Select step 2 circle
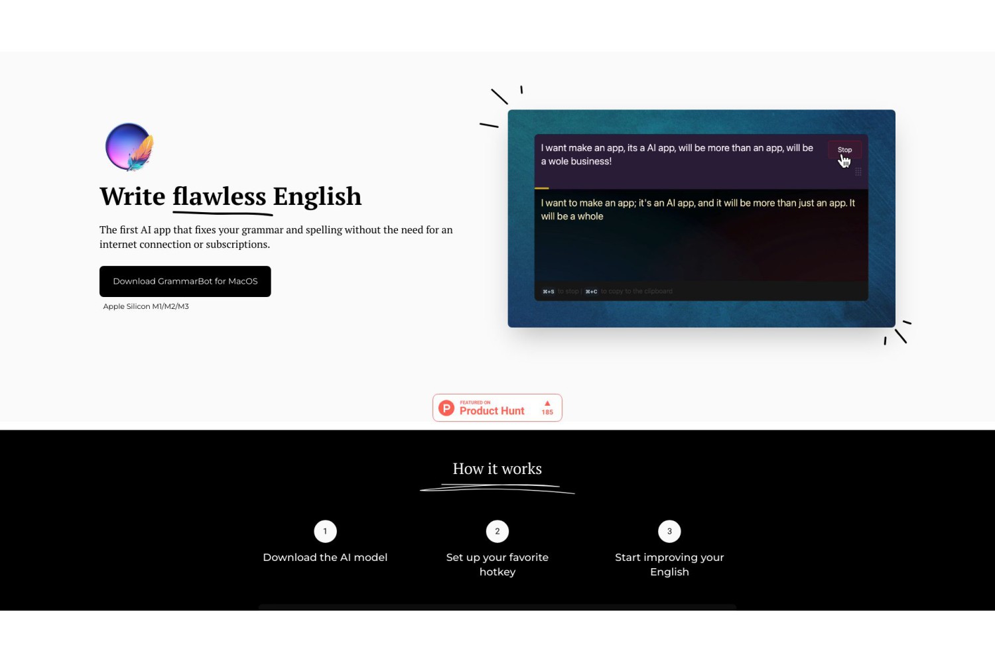The height and width of the screenshot is (663, 995). [497, 531]
